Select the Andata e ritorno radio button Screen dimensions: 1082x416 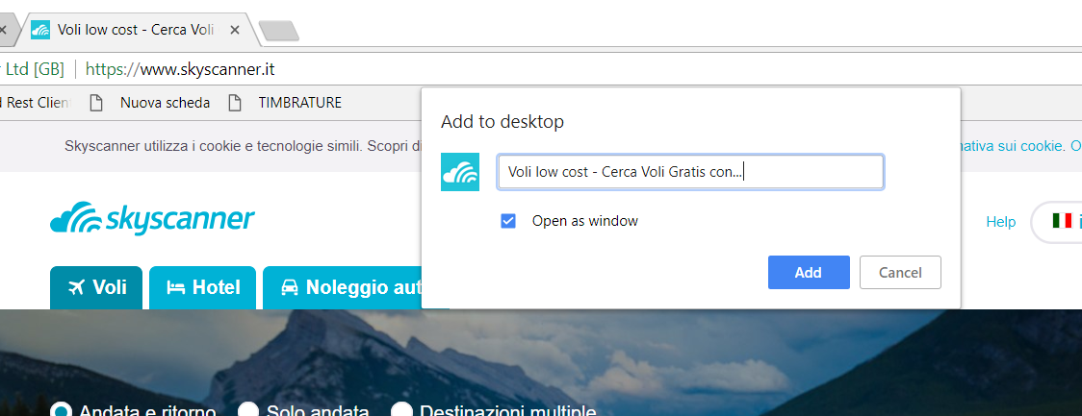pyautogui.click(x=61, y=410)
